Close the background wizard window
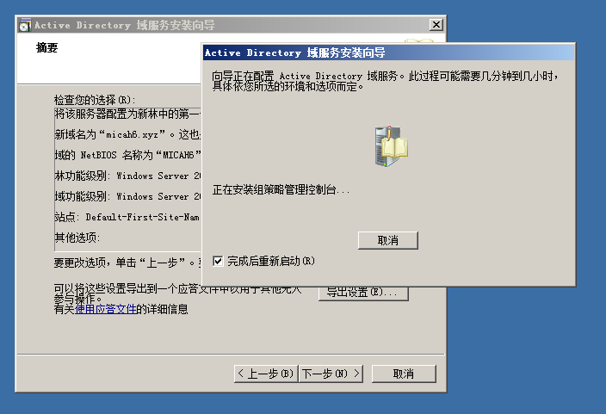The image size is (606, 414). click(x=436, y=25)
